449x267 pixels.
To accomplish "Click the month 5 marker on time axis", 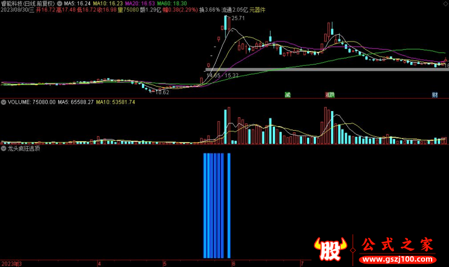I will pyautogui.click(x=164, y=264).
